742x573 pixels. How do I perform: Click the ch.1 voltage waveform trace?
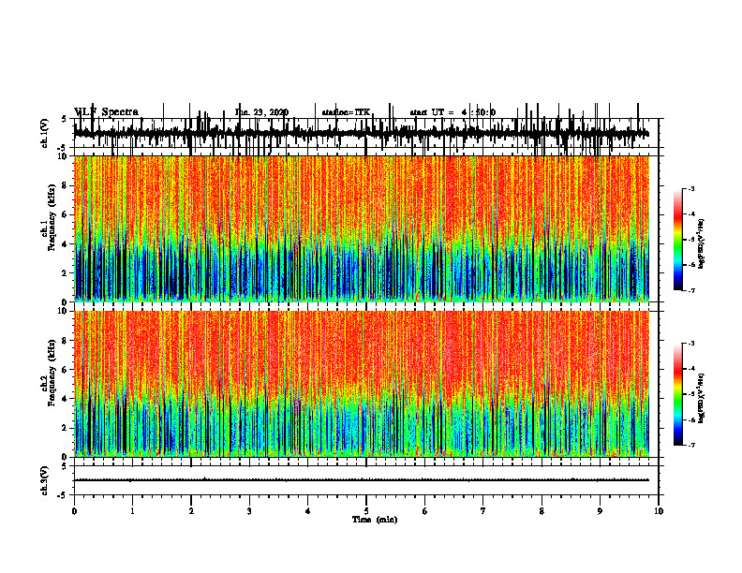[362, 132]
